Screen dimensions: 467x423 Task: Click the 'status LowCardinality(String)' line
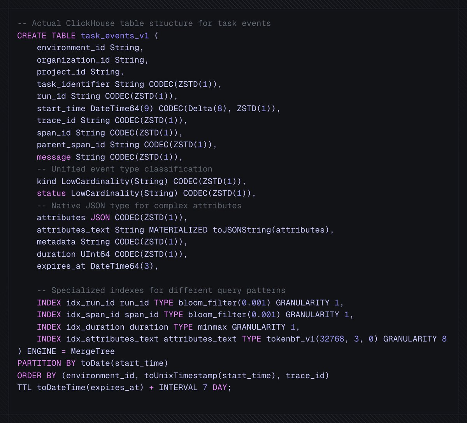(146, 193)
